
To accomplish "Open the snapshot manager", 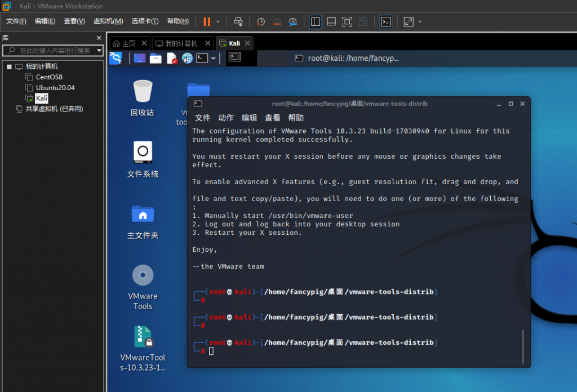I will [293, 22].
